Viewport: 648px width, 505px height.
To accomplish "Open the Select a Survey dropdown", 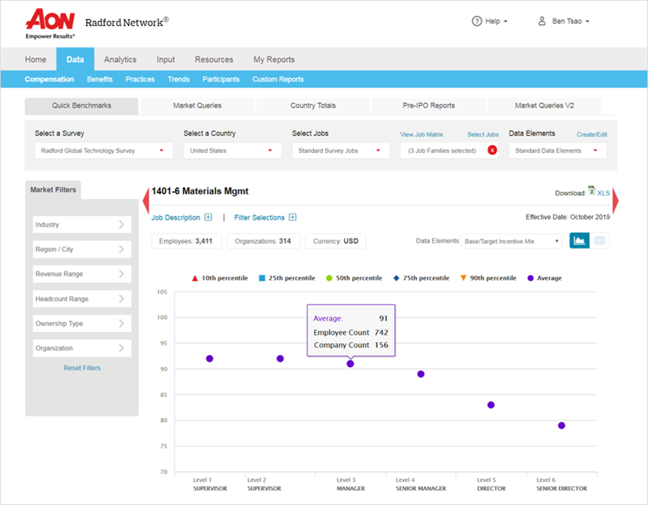I will coord(104,151).
